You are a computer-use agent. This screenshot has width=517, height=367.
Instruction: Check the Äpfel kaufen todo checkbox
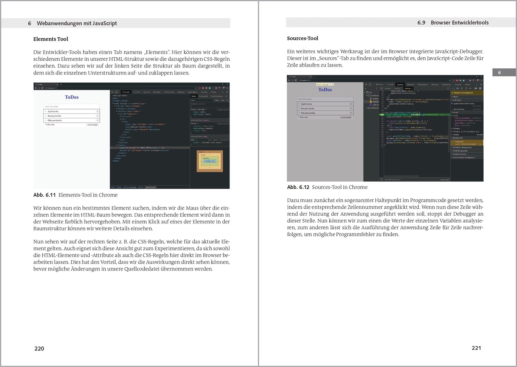point(46,111)
